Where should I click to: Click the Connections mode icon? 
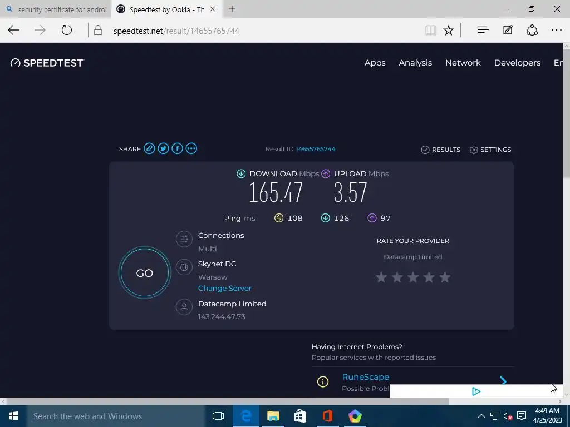point(184,239)
